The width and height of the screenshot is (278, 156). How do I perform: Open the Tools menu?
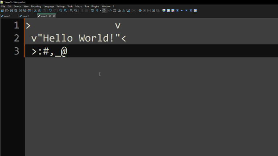click(x=70, y=6)
